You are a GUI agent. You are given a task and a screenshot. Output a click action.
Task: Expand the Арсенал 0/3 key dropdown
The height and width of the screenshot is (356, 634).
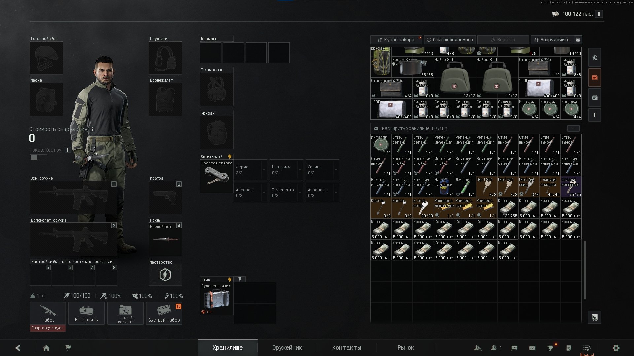(264, 193)
